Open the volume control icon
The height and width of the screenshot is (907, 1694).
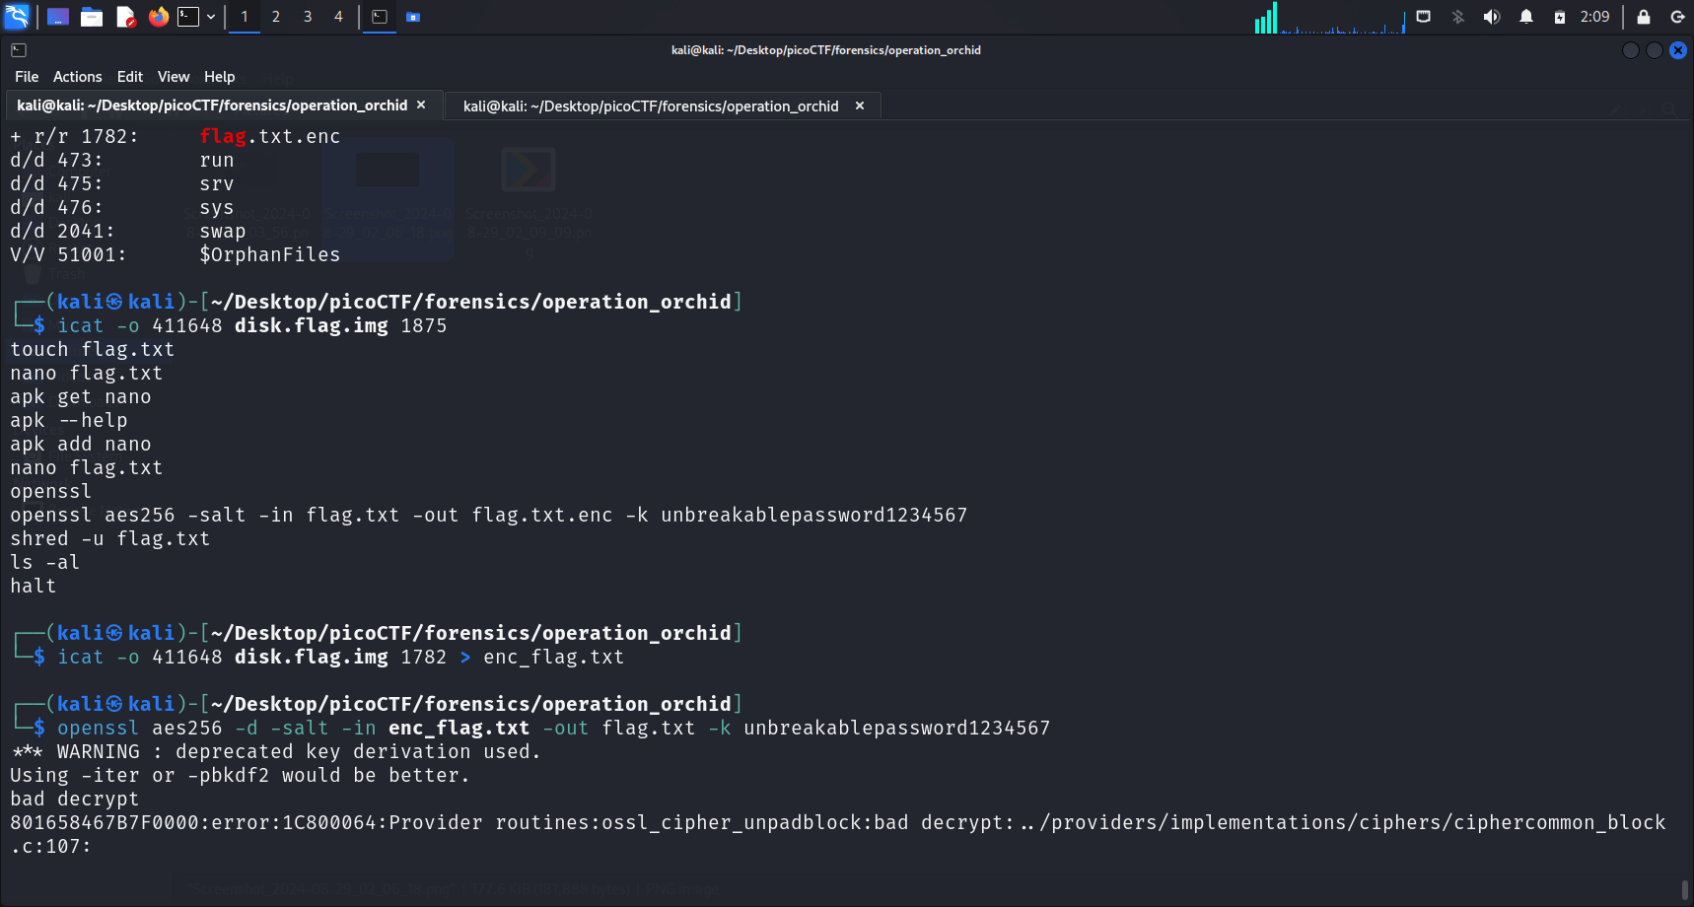point(1491,17)
